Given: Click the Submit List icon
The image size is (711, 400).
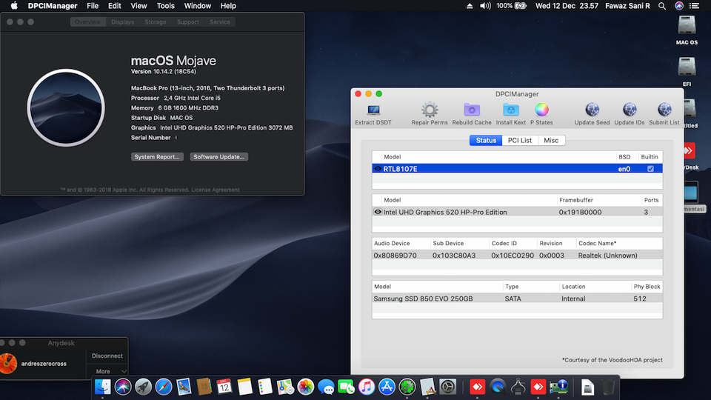Looking at the screenshot, I should (x=664, y=111).
